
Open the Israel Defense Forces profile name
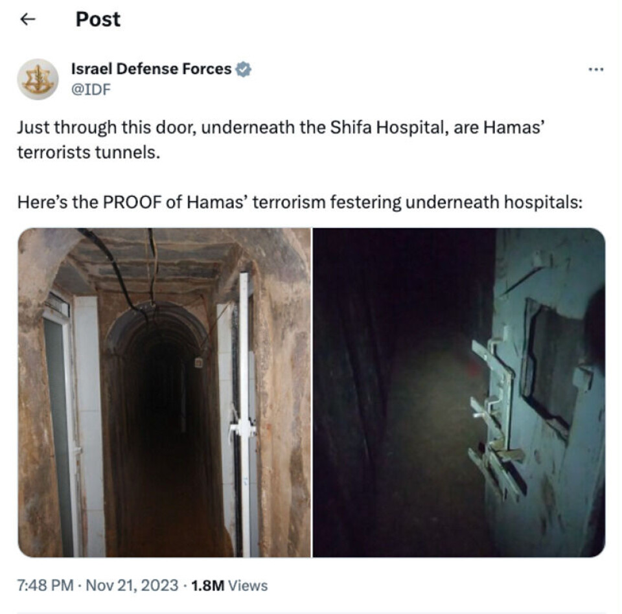[151, 69]
